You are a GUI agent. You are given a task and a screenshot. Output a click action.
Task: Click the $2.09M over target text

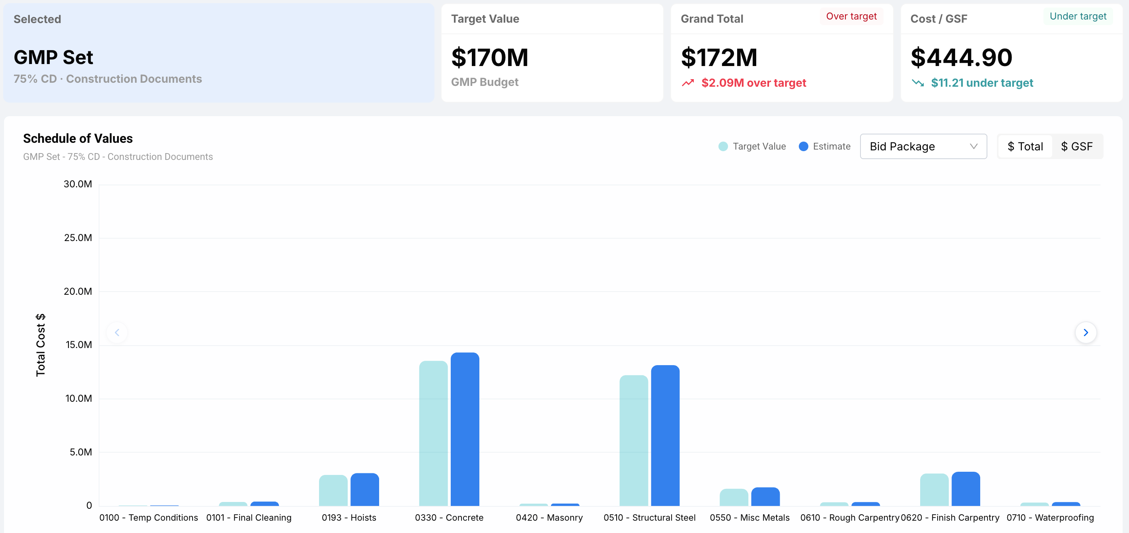coord(753,83)
